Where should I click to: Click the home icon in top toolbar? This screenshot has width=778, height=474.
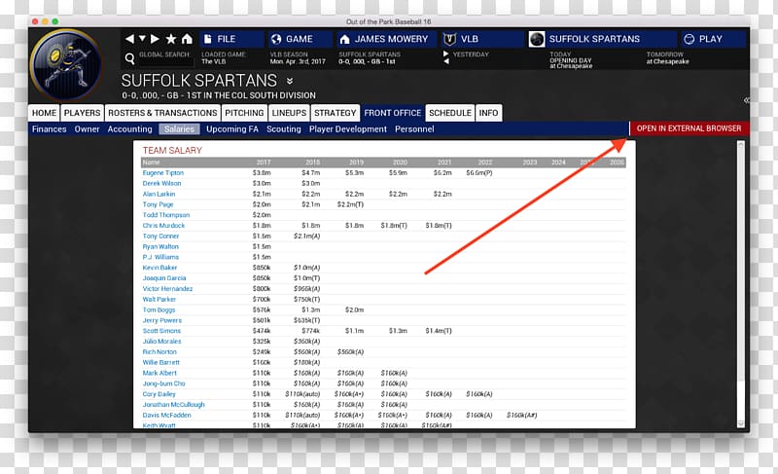point(187,39)
